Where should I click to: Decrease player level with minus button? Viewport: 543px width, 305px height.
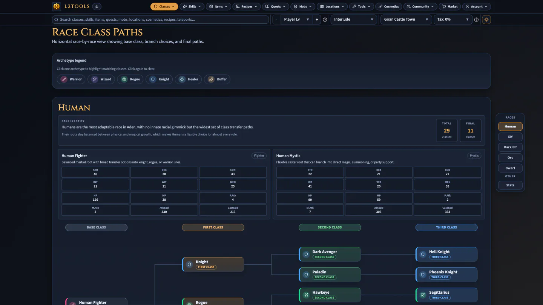tap(276, 20)
